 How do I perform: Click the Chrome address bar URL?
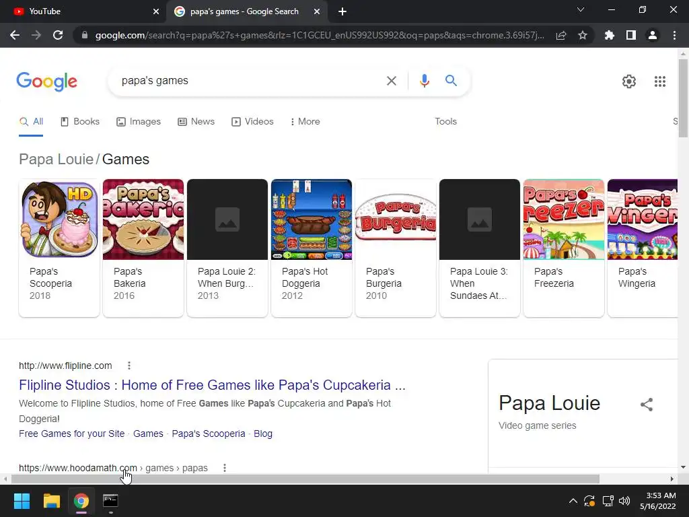pos(320,35)
